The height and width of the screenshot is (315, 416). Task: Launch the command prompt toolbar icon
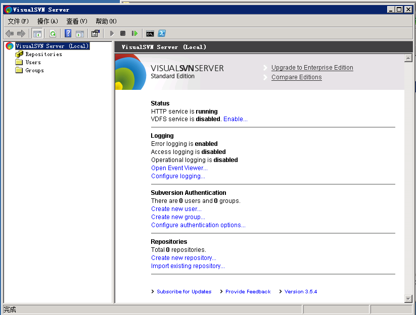tap(150, 34)
